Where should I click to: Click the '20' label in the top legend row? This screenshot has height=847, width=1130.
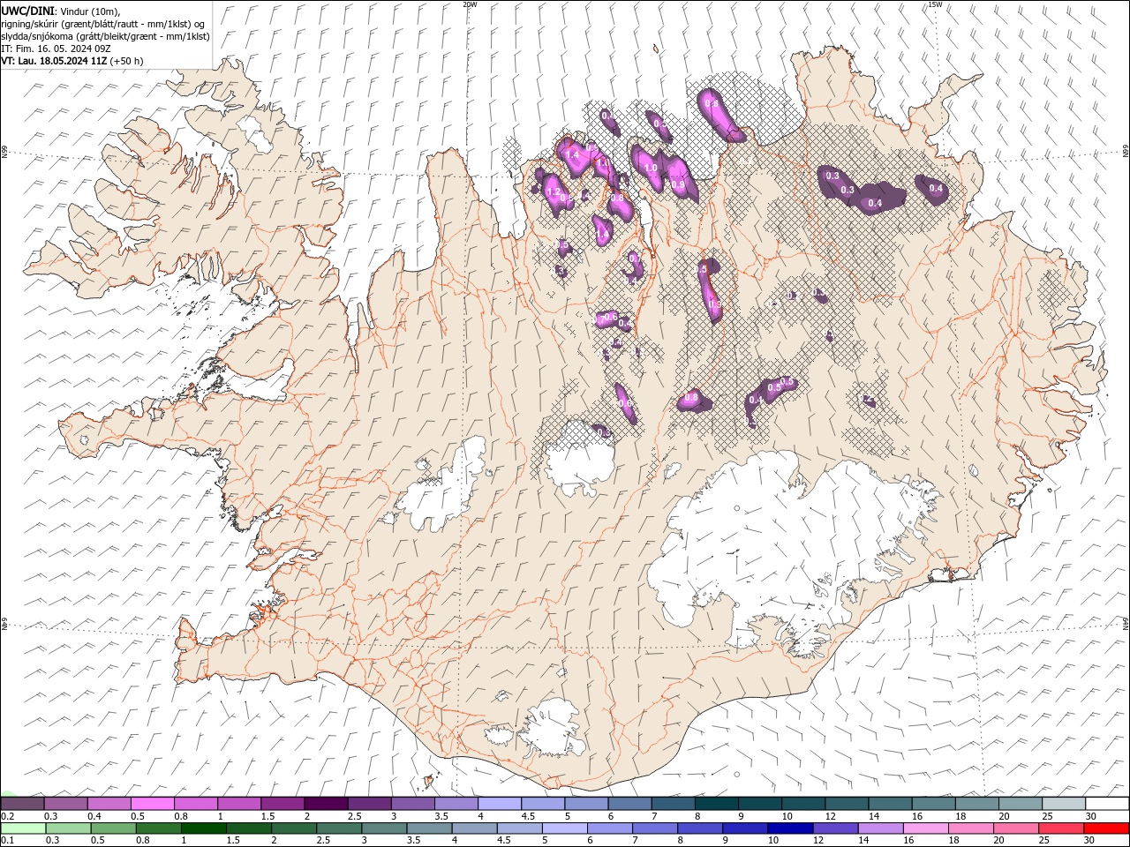pos(1004,816)
